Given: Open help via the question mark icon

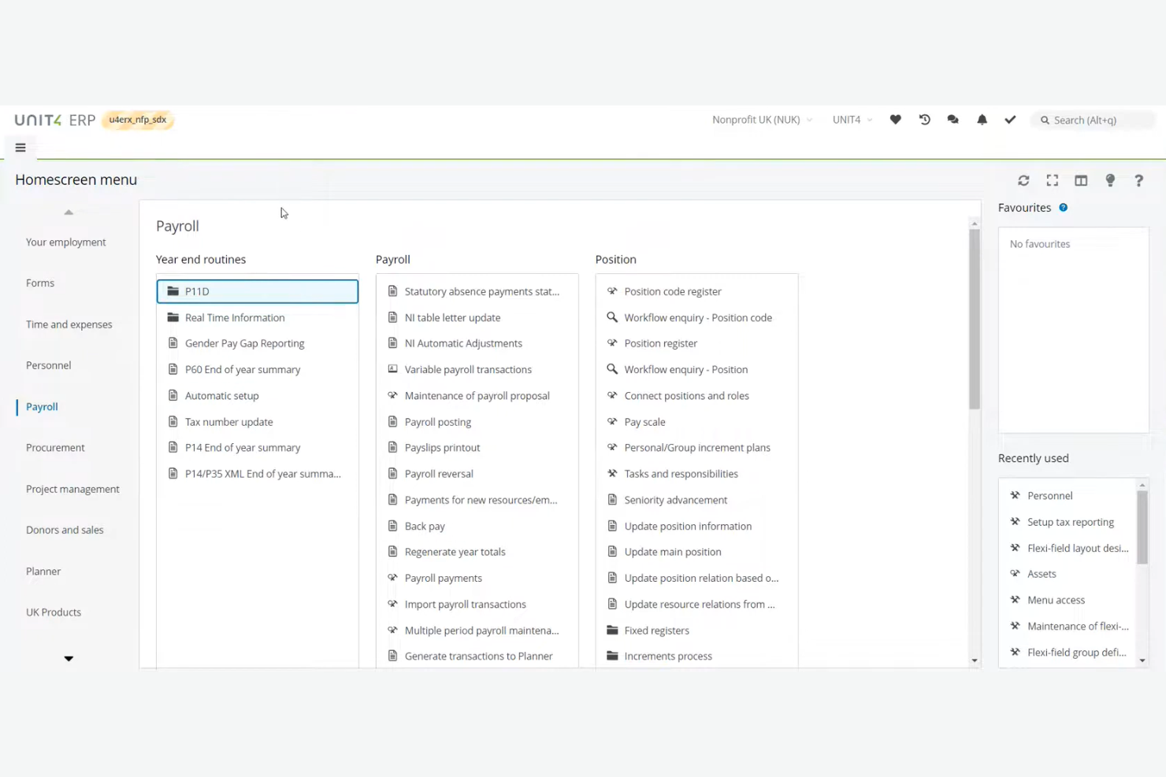Looking at the screenshot, I should pos(1139,180).
